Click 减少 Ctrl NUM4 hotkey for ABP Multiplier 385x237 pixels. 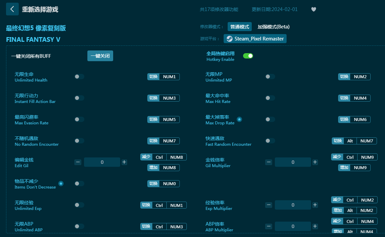[354, 221]
